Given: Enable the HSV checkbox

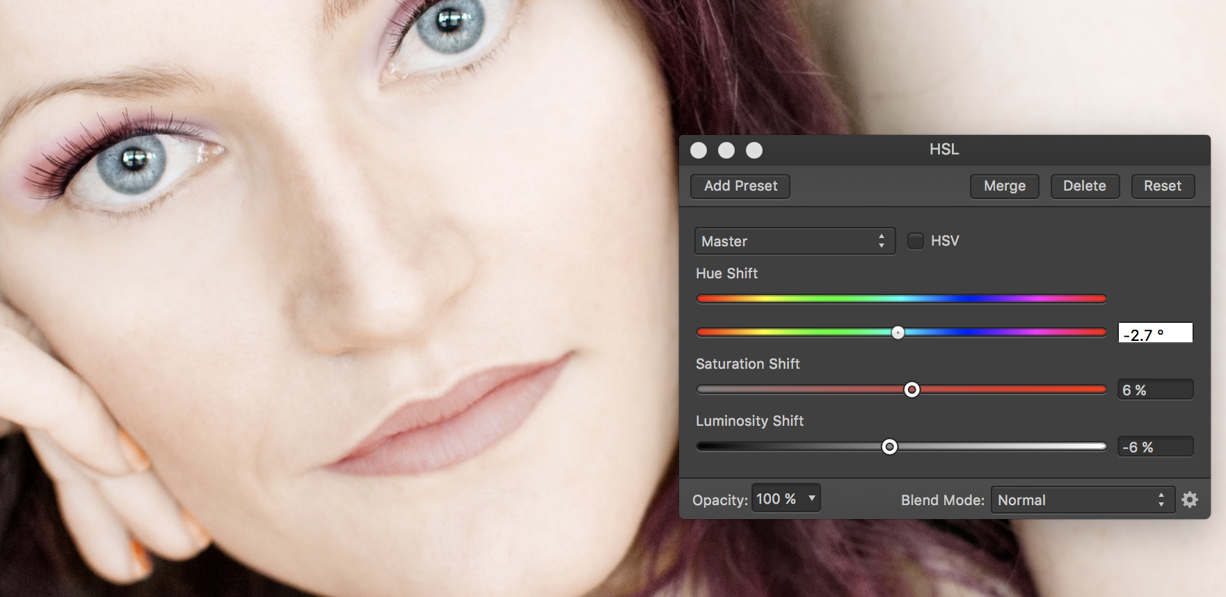Looking at the screenshot, I should coord(916,241).
